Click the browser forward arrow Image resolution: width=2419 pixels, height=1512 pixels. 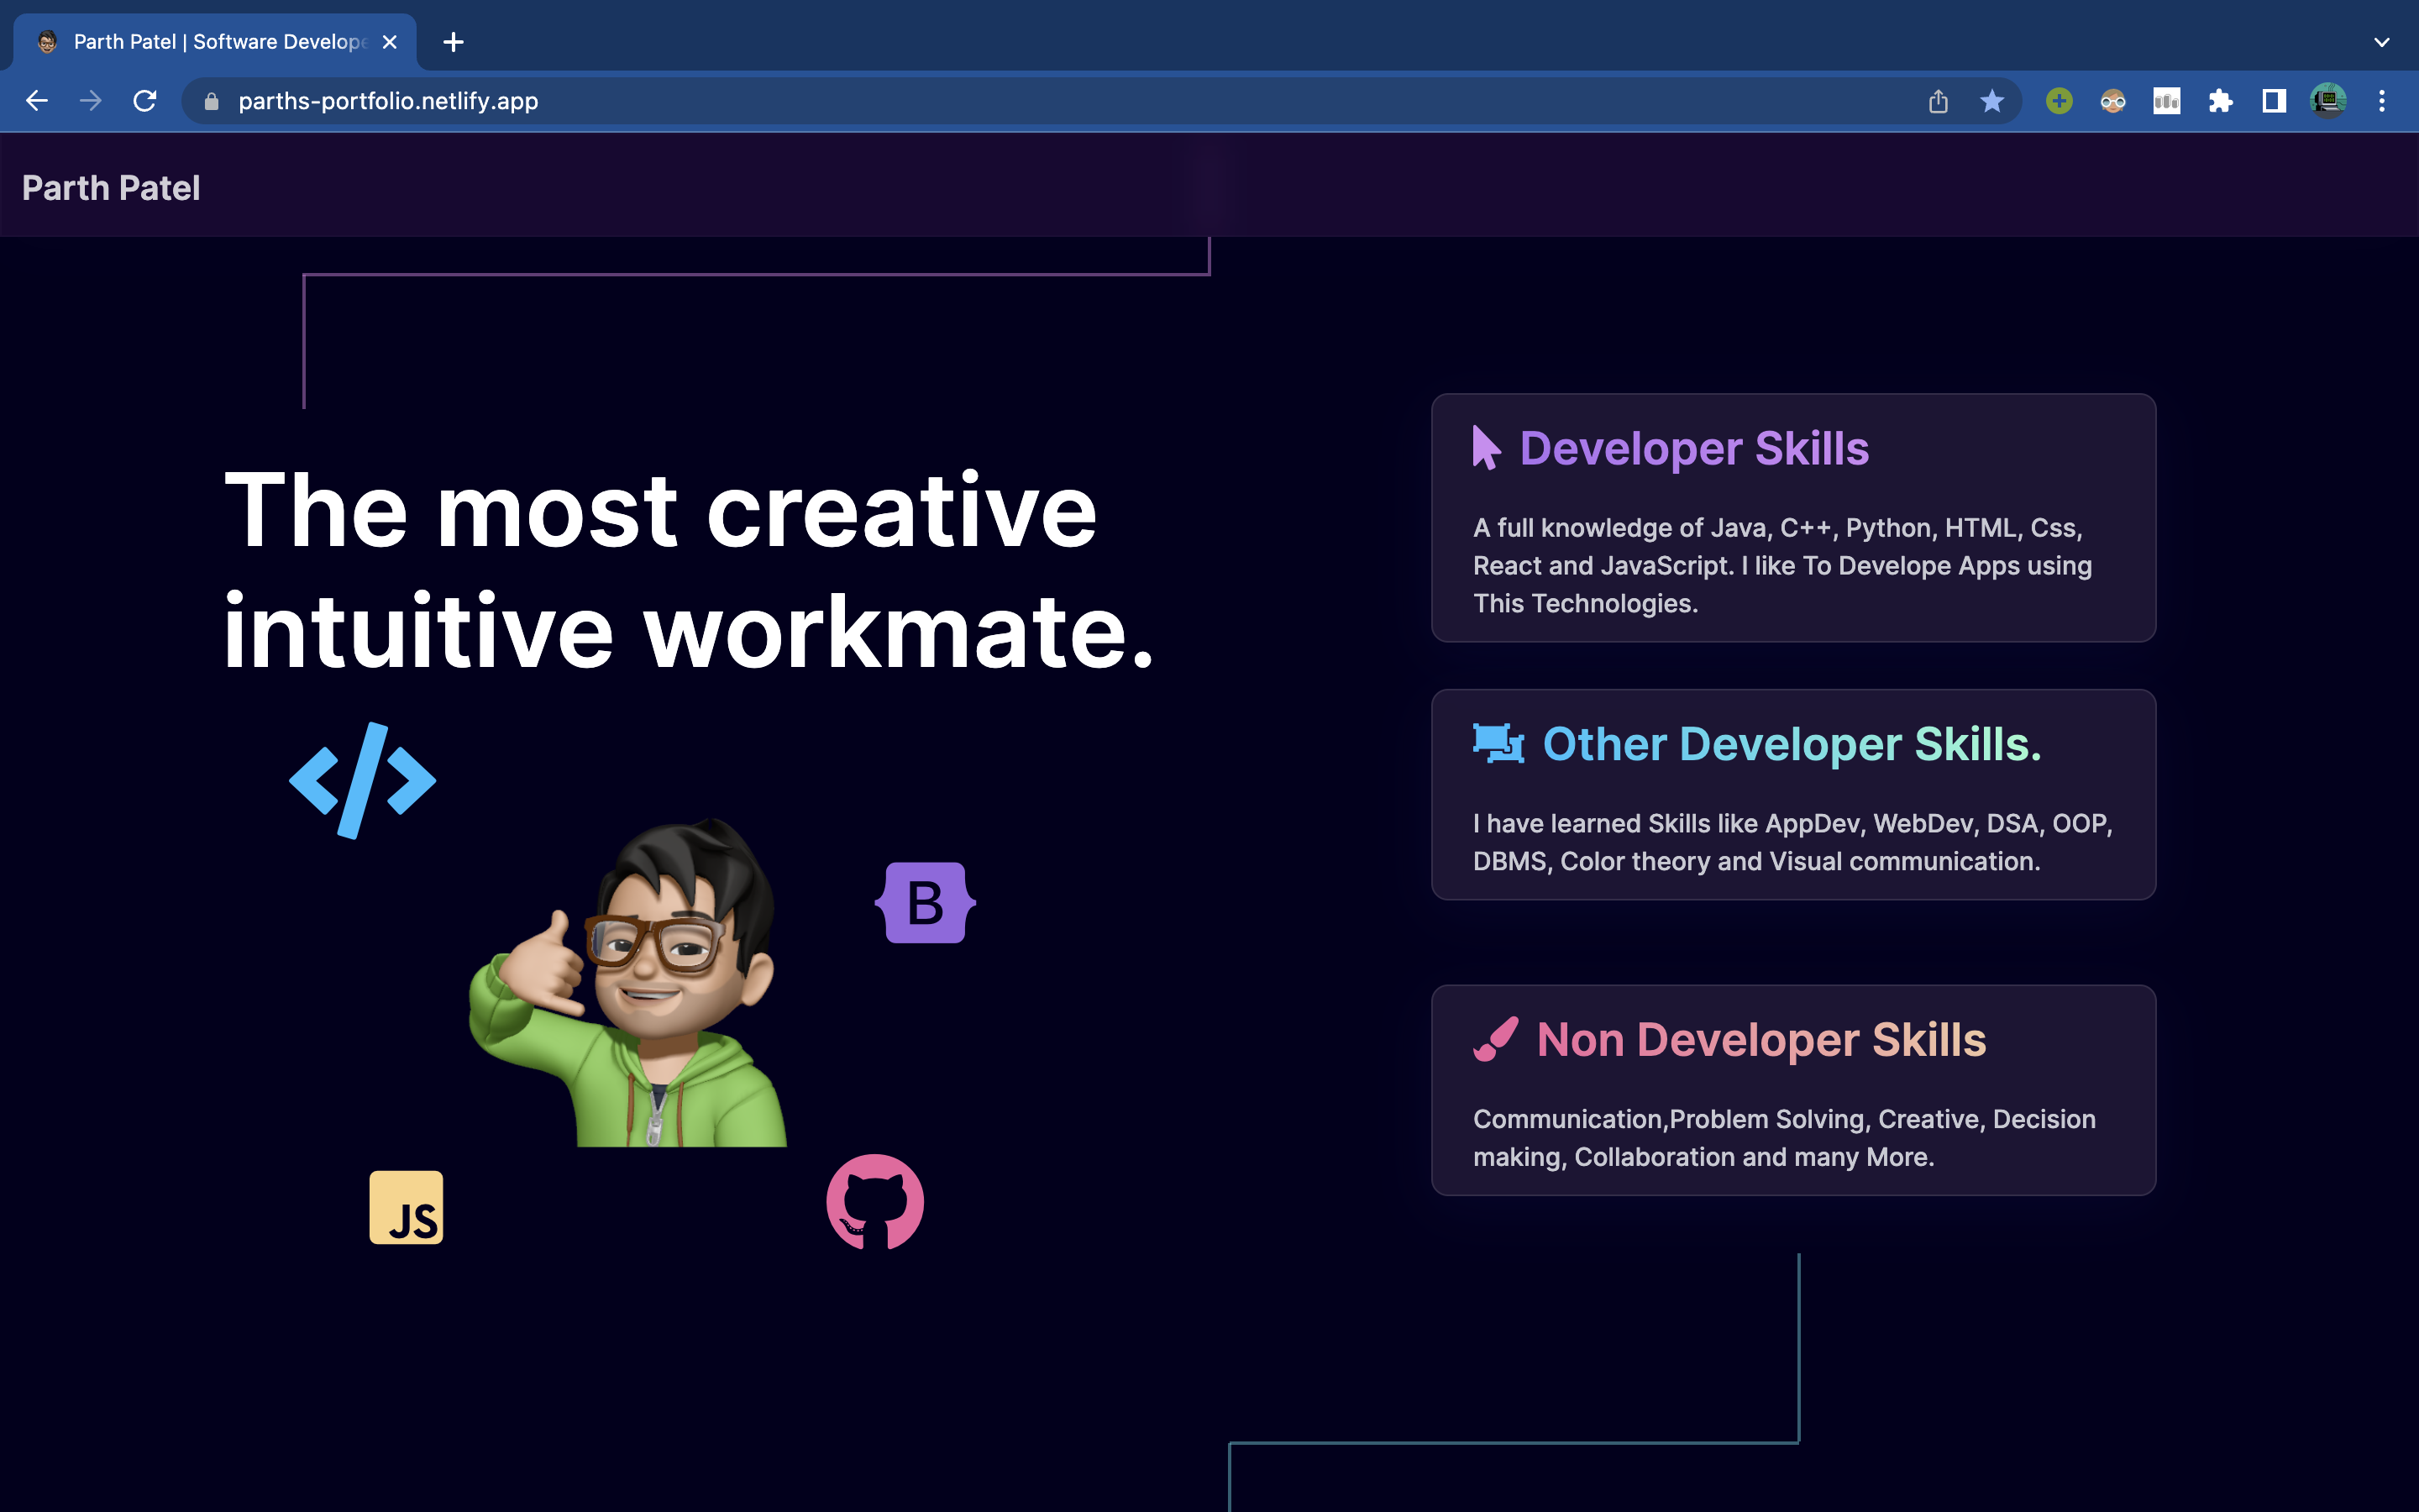91,101
